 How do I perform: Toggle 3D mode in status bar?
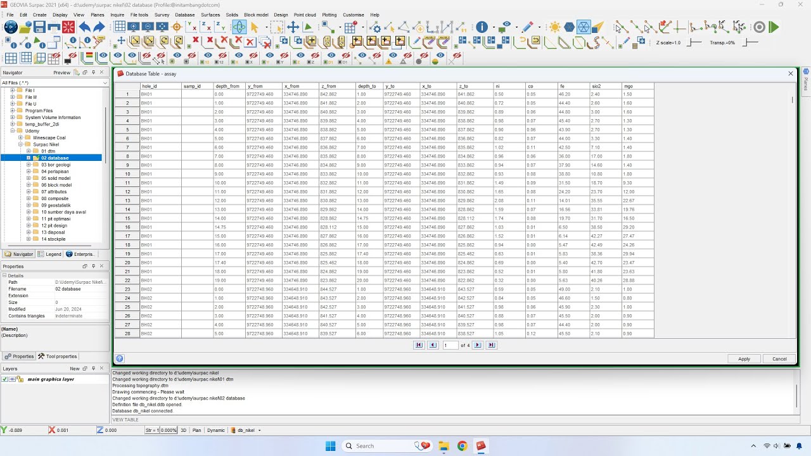pyautogui.click(x=184, y=430)
